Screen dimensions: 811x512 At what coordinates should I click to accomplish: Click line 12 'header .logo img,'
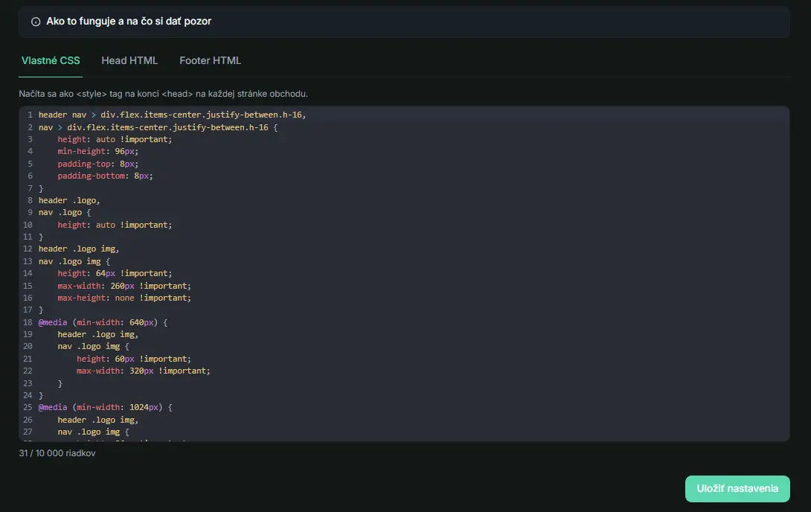(x=79, y=249)
